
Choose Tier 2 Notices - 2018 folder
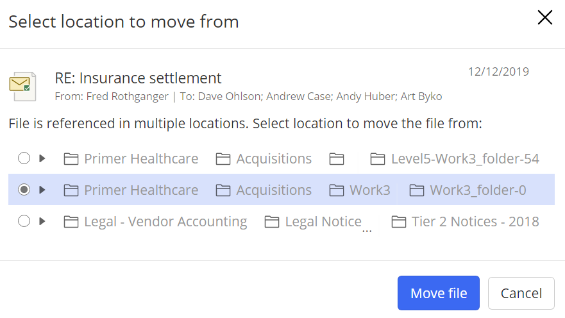click(475, 222)
